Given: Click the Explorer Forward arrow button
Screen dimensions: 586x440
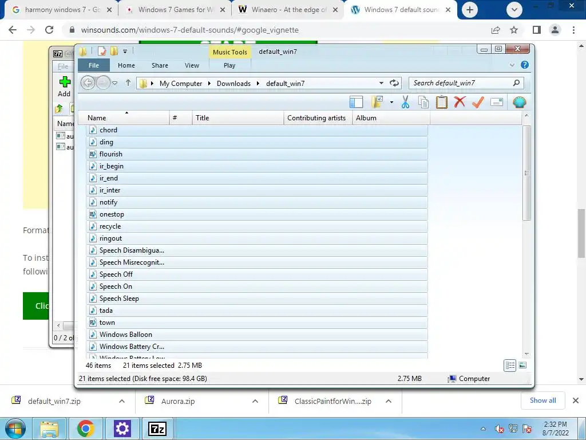Looking at the screenshot, I should pos(103,82).
